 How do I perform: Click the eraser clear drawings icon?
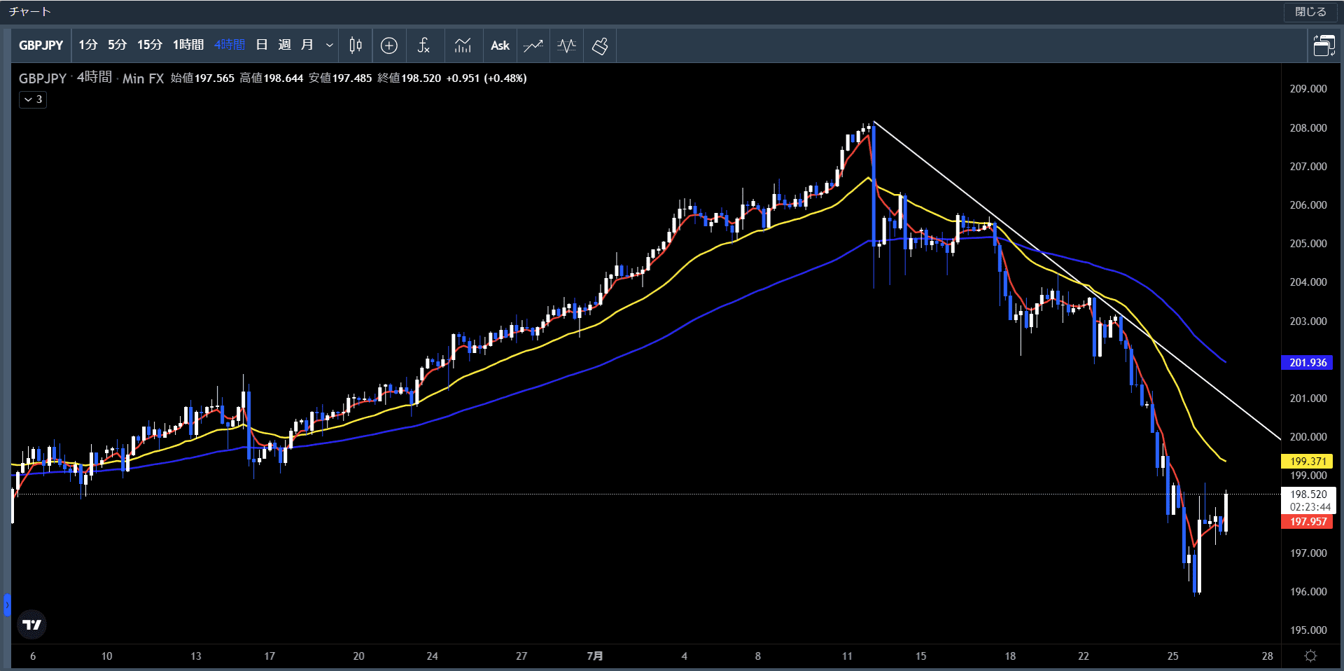[x=600, y=46]
